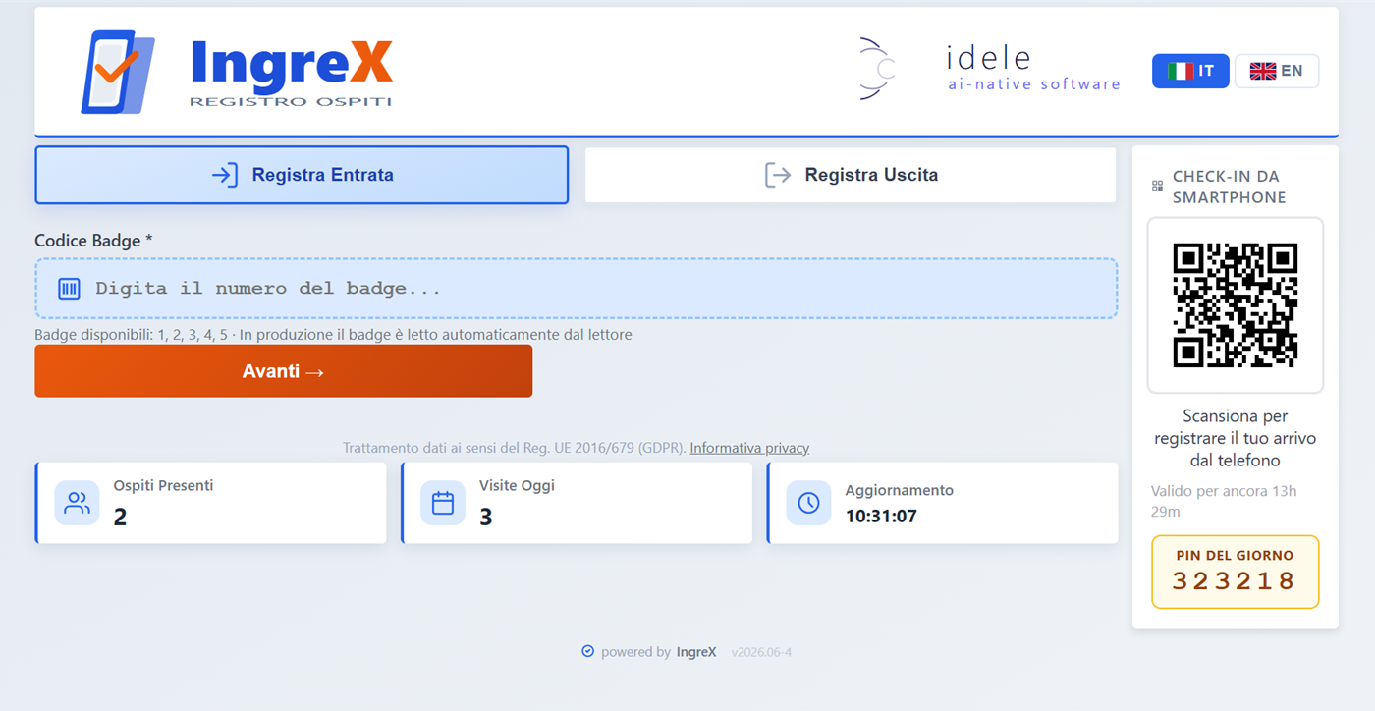Focus the Codice Badge input field
Screen dimensions: 1375x711
(x=577, y=289)
